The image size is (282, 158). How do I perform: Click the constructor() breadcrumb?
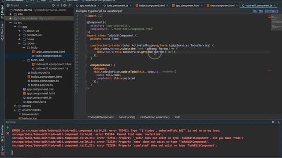(x=127, y=117)
